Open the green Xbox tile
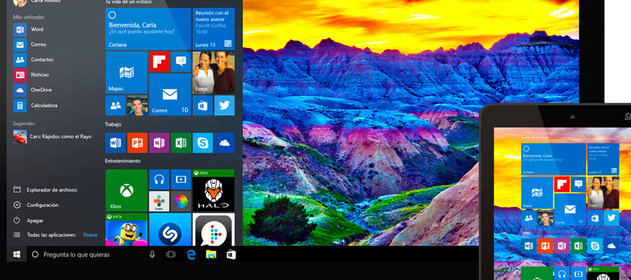Screen dimensions: 631x280 click(126, 190)
